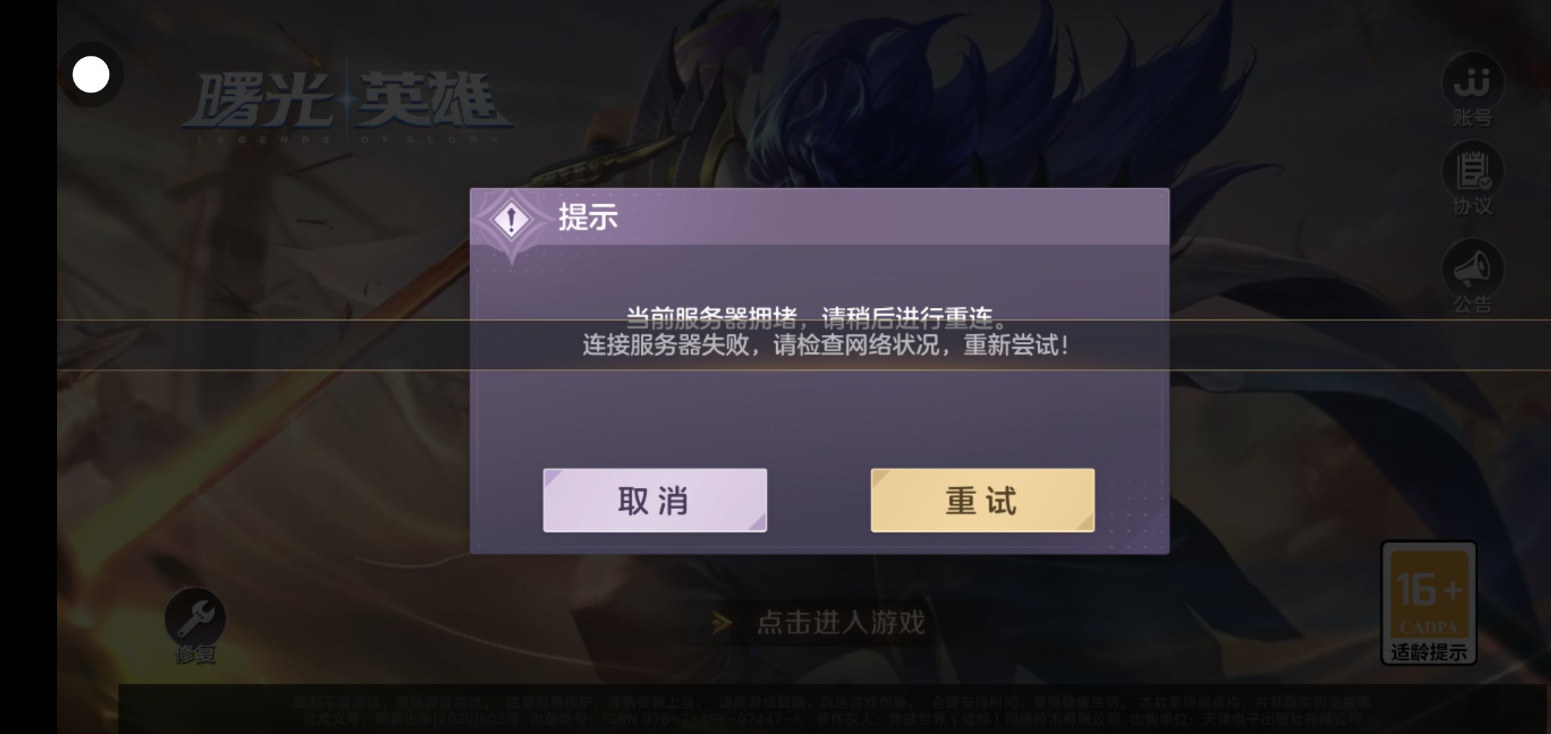Click 取消 to dismiss the prompt

(654, 500)
